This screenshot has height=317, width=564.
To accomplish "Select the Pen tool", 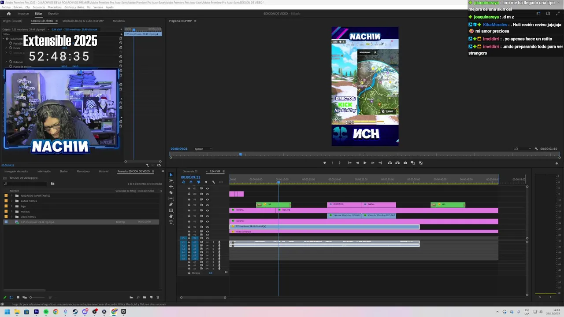I will [171, 204].
